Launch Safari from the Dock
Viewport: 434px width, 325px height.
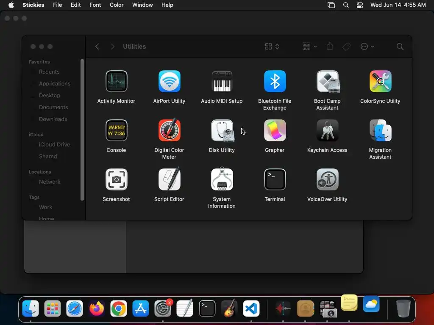(x=75, y=308)
